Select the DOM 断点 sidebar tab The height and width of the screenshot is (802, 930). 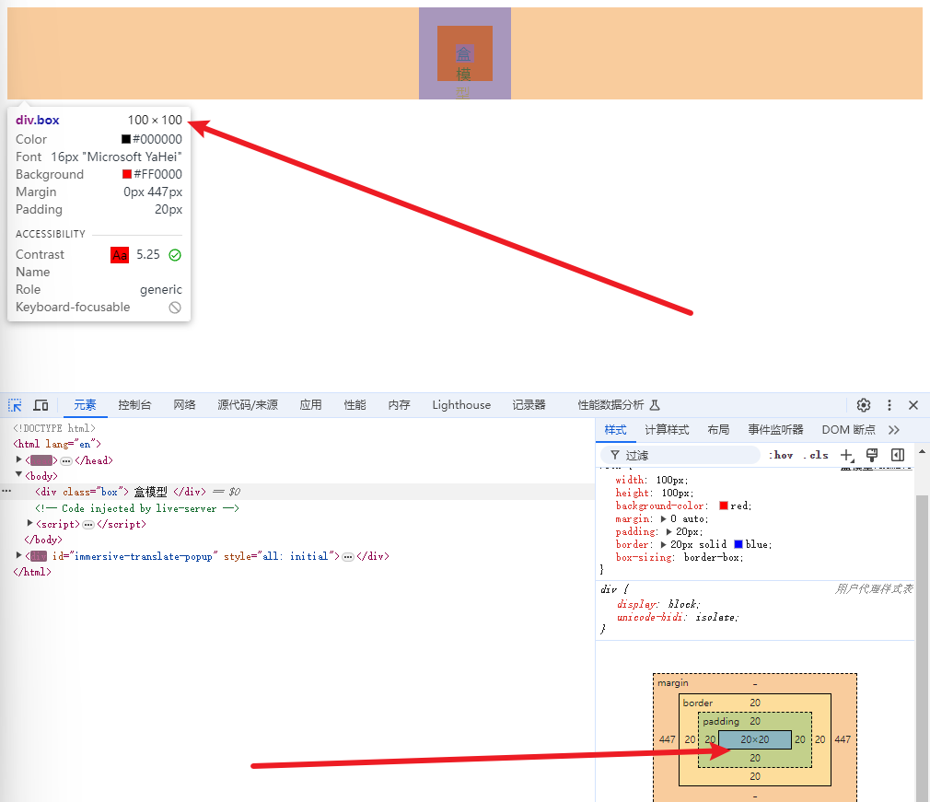(x=848, y=430)
